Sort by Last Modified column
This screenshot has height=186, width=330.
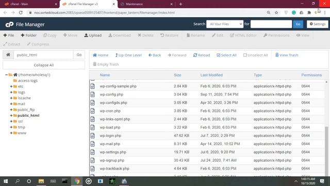click(x=211, y=75)
